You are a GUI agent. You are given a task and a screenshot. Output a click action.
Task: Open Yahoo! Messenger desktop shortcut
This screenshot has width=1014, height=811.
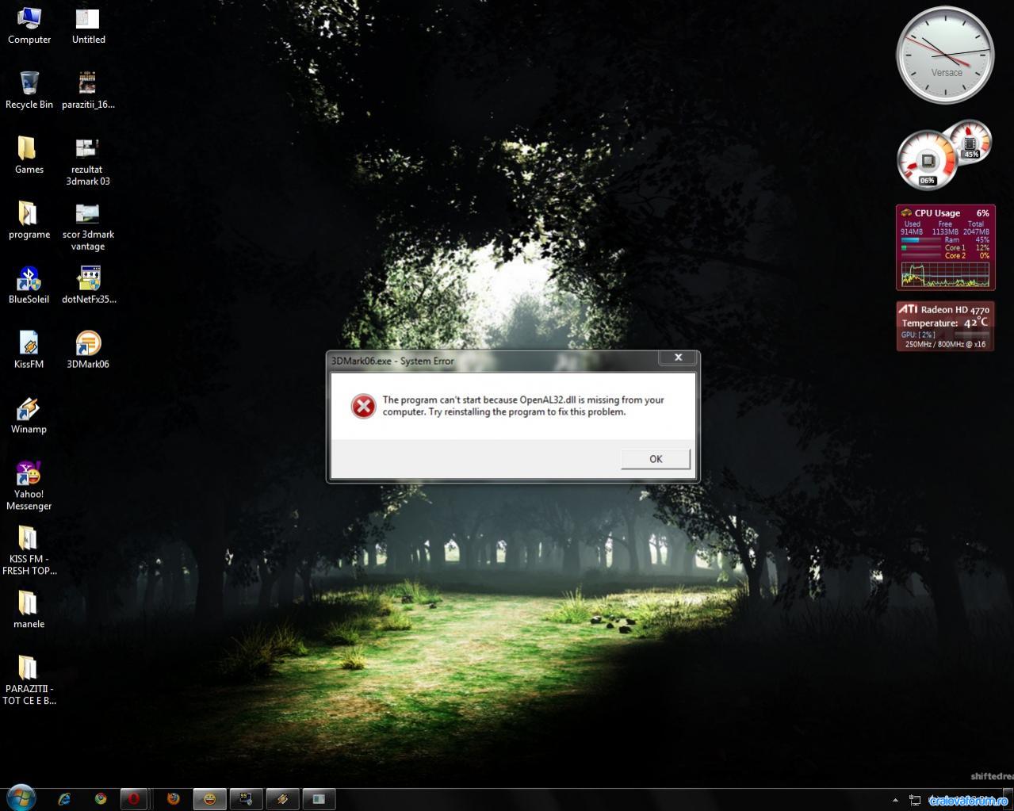click(x=29, y=485)
